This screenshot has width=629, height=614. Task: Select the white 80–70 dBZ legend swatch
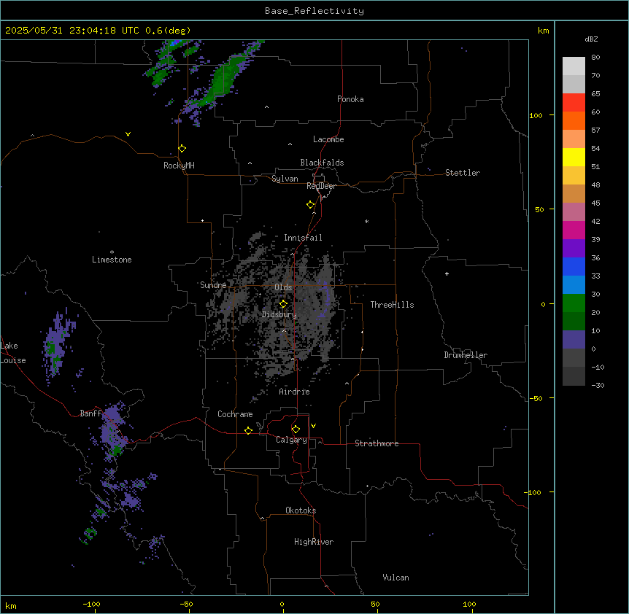(574, 66)
